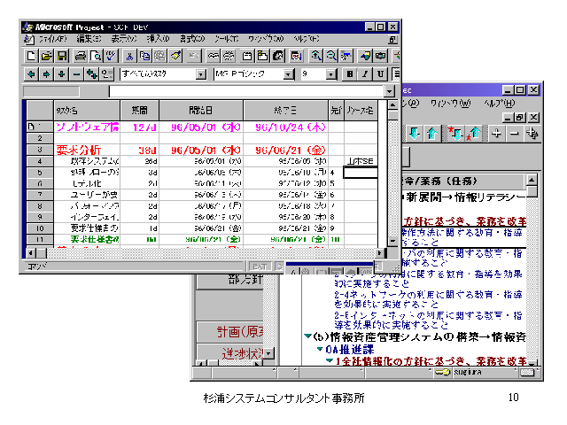Click the Hide Subtasks minus icon
This screenshot has width=567, height=425.
76,74
